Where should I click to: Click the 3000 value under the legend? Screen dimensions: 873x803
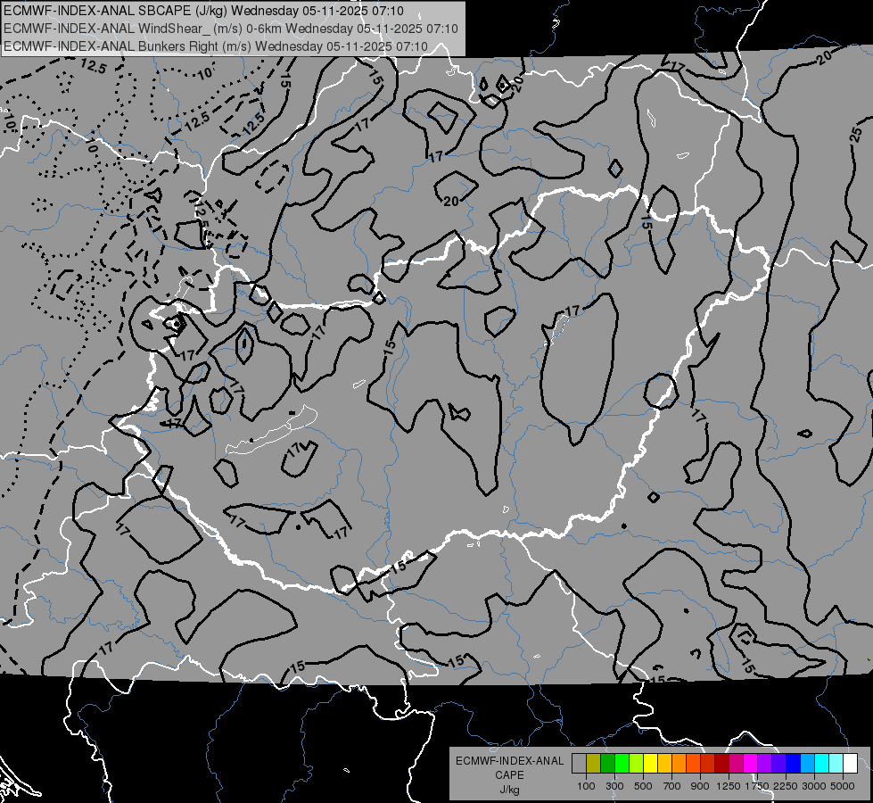click(x=814, y=786)
